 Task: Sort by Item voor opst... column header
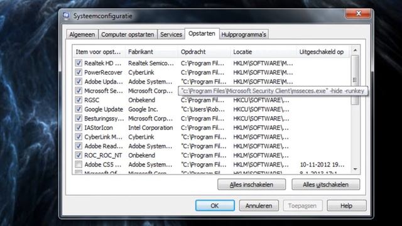[99, 51]
